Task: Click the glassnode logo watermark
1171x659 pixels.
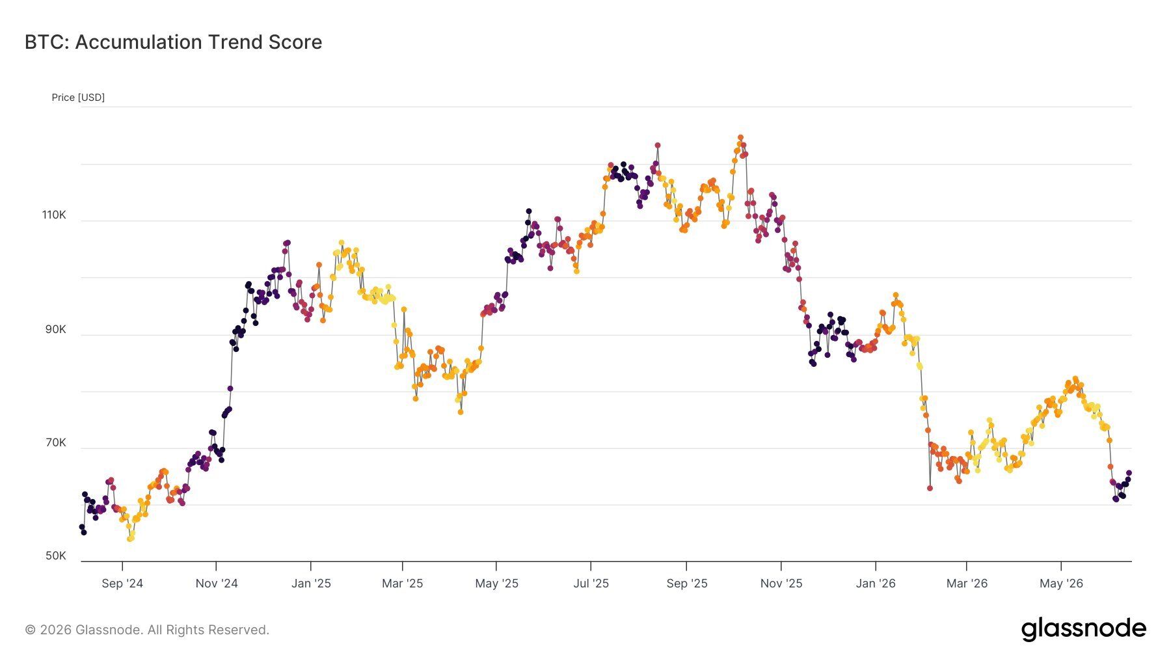Action: coord(1083,629)
